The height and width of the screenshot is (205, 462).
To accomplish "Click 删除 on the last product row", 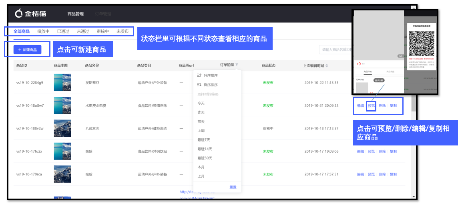I will tap(382, 174).
